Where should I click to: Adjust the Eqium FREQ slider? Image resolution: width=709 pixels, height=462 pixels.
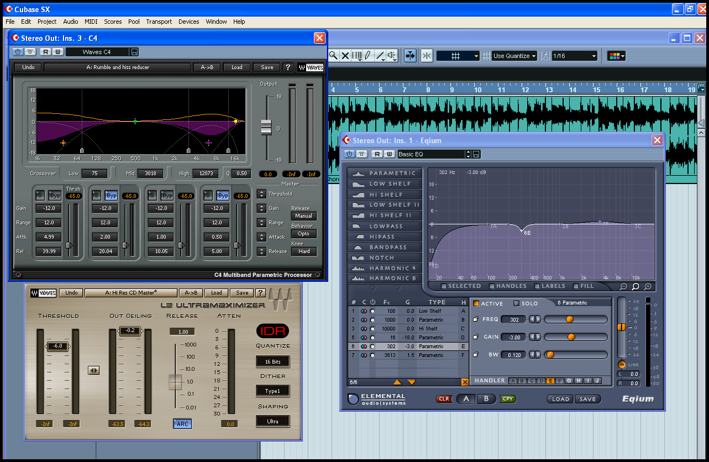tap(576, 319)
